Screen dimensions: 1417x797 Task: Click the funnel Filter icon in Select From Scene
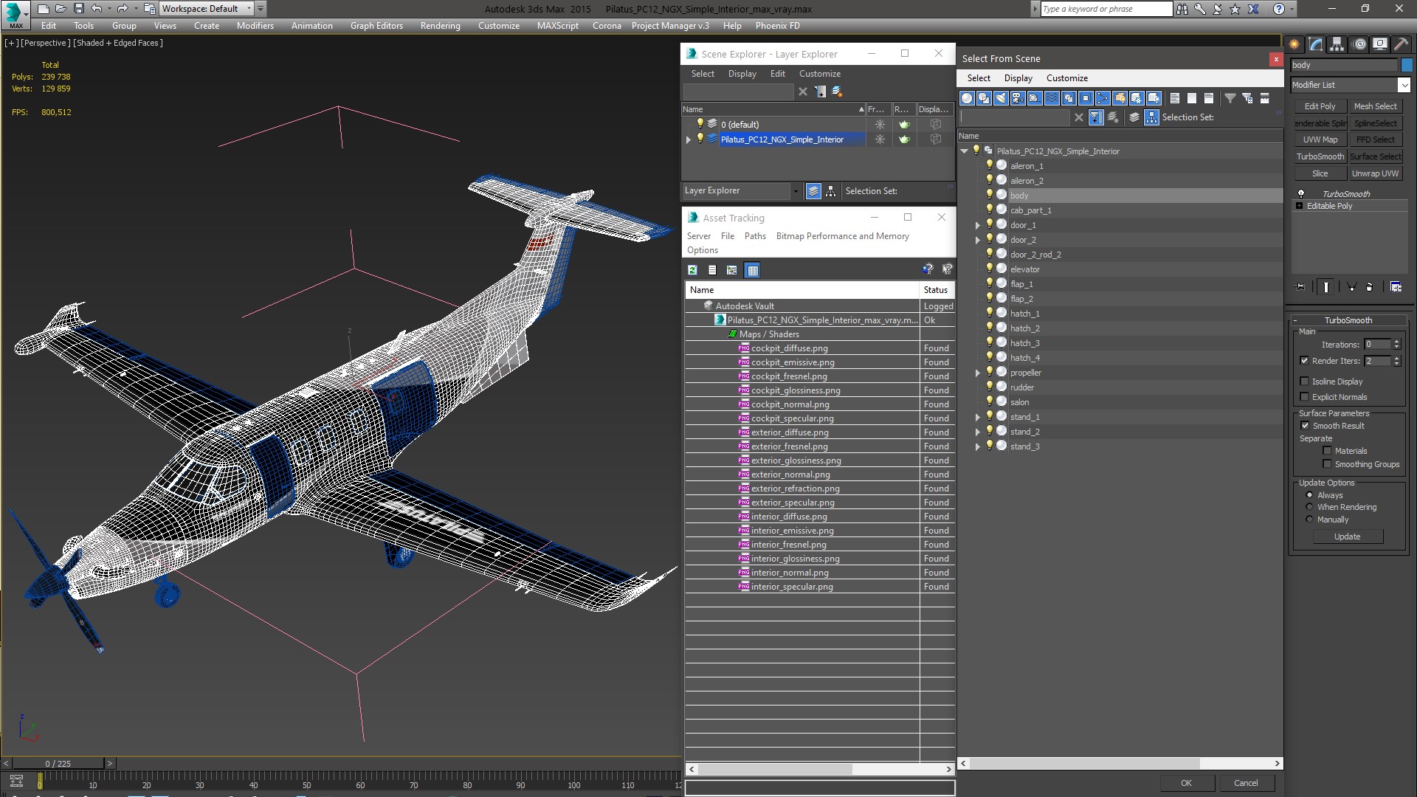tap(1230, 98)
